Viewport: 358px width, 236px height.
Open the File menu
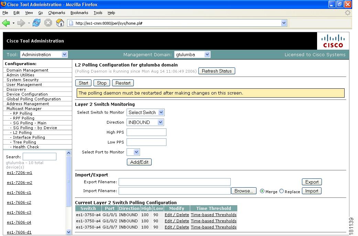[x=5, y=13]
